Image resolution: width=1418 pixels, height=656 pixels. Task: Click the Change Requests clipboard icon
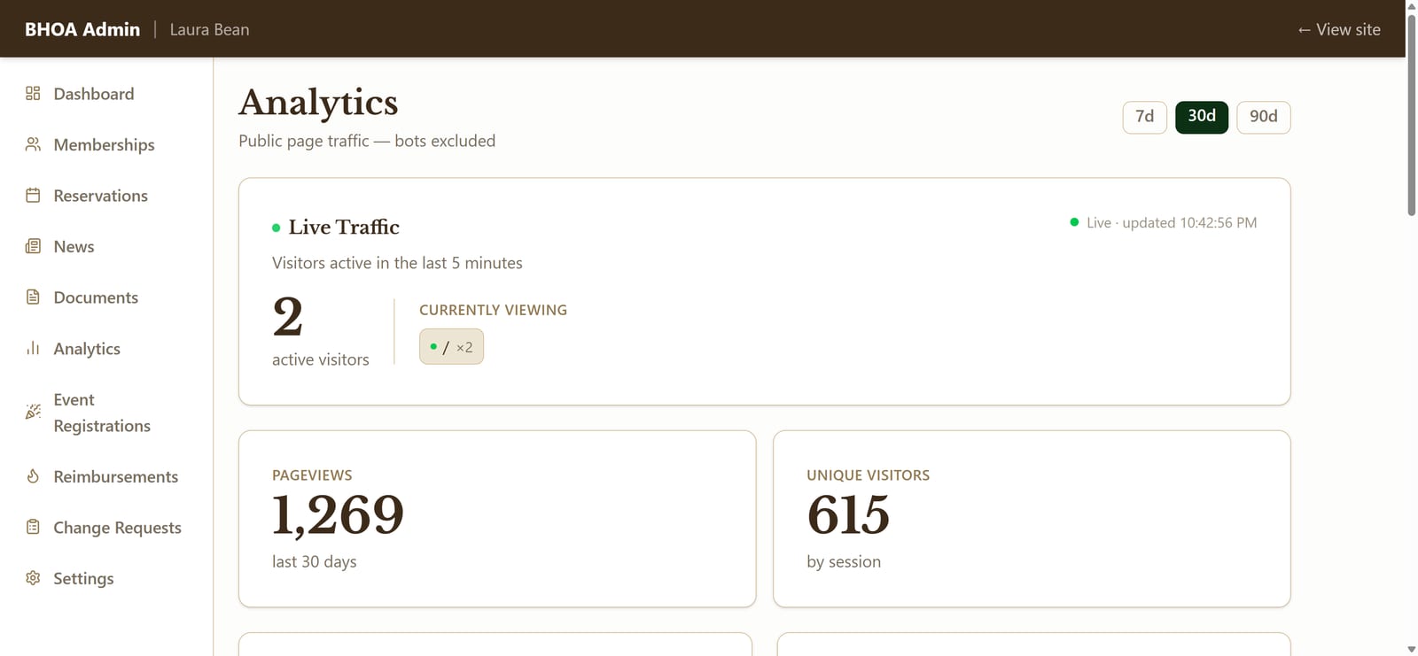click(x=33, y=527)
